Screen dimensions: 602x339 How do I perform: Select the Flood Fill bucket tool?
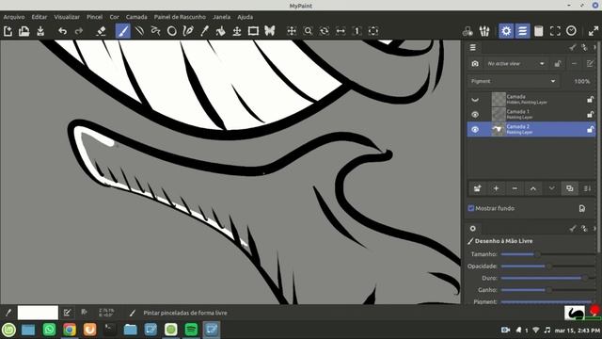(221, 31)
